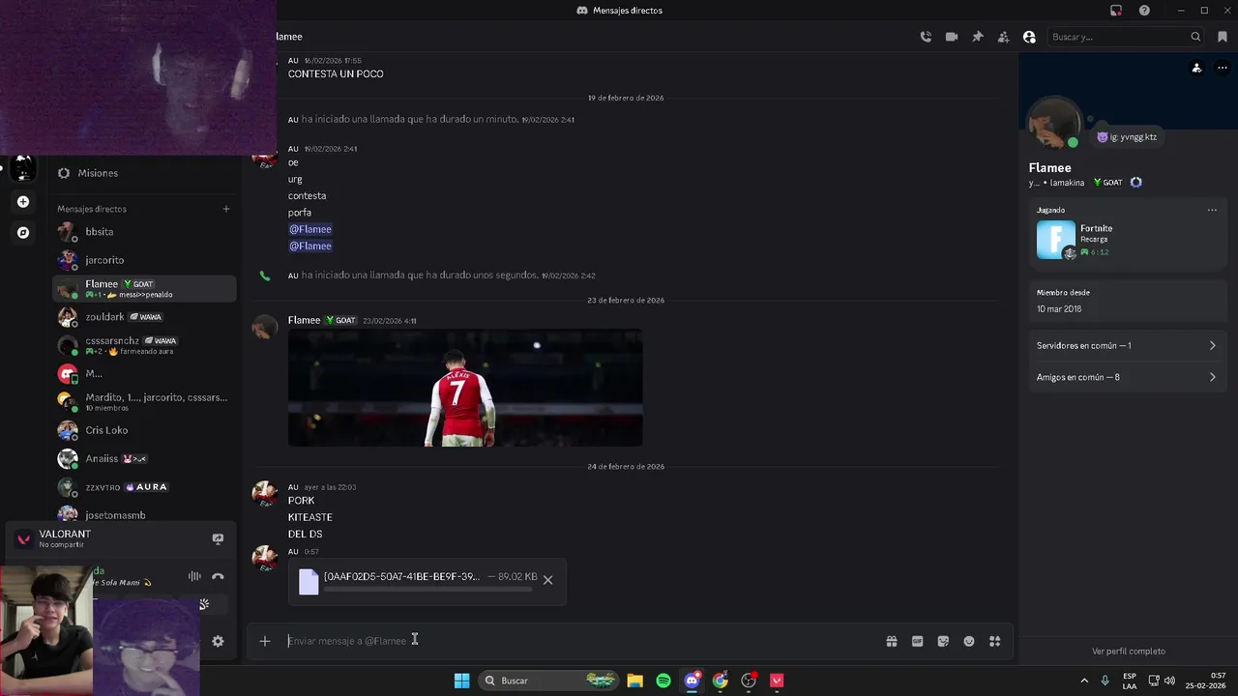1238x696 pixels.
Task: Click the uploading file progress bar
Action: [427, 589]
